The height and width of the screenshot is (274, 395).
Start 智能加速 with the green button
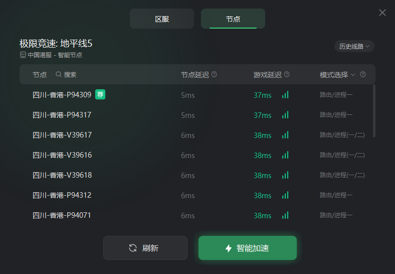tap(248, 248)
